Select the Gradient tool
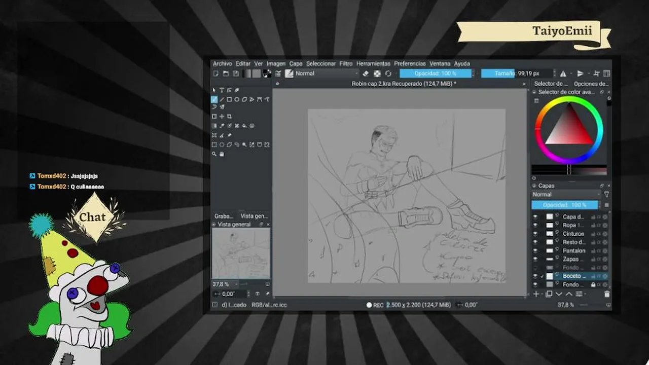Screen dimensions: 649x365 (214, 126)
